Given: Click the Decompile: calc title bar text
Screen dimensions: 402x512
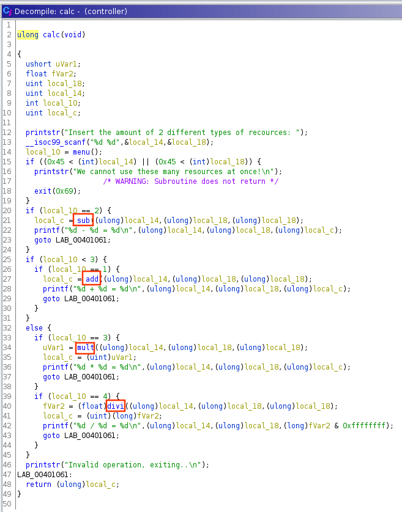Looking at the screenshot, I should (x=70, y=11).
